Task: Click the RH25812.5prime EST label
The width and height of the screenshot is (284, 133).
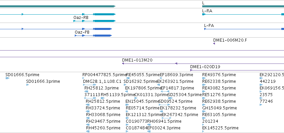Action: coord(103,101)
